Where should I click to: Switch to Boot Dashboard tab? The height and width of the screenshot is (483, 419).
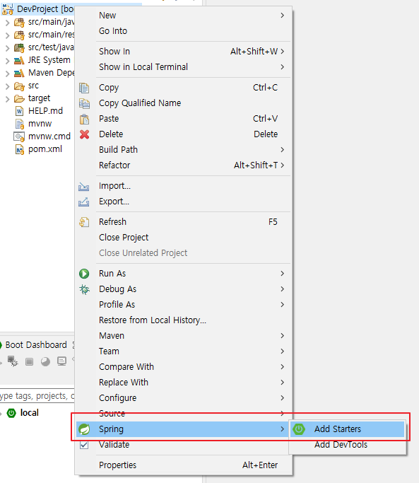36,345
